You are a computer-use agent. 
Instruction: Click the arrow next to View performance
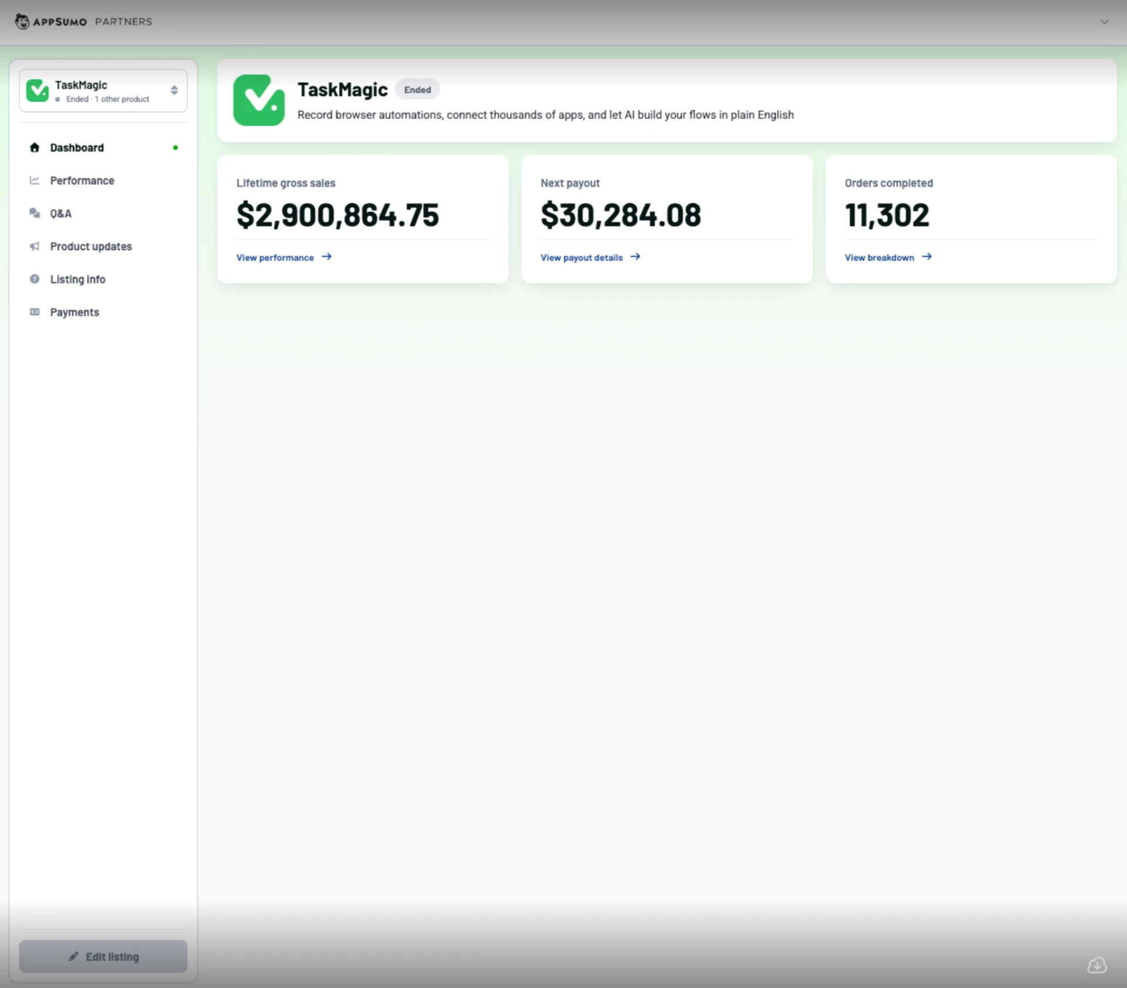coord(327,257)
